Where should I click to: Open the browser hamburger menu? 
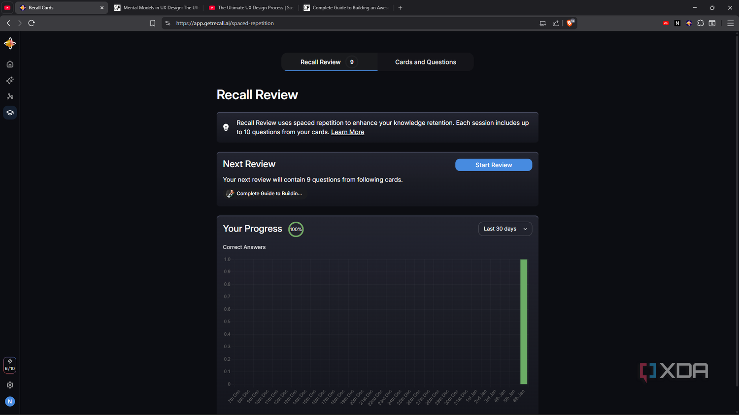(730, 23)
